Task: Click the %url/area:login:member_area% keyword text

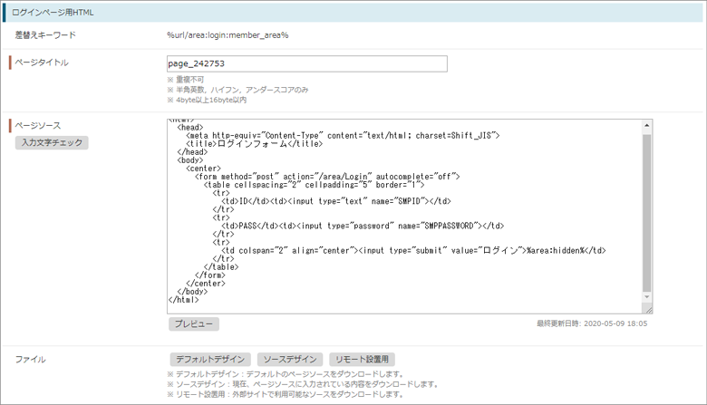Action: coord(228,35)
